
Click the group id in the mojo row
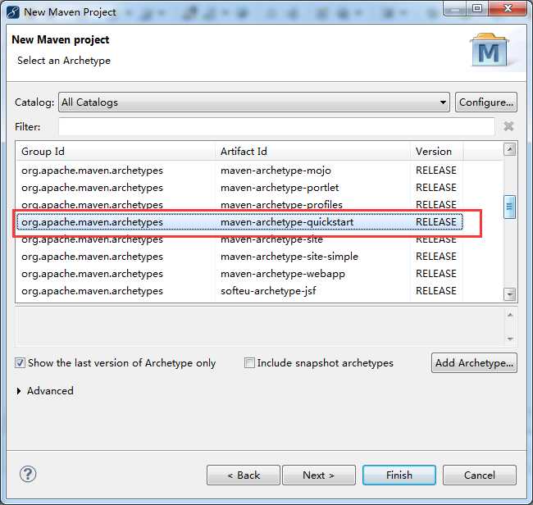tap(92, 171)
